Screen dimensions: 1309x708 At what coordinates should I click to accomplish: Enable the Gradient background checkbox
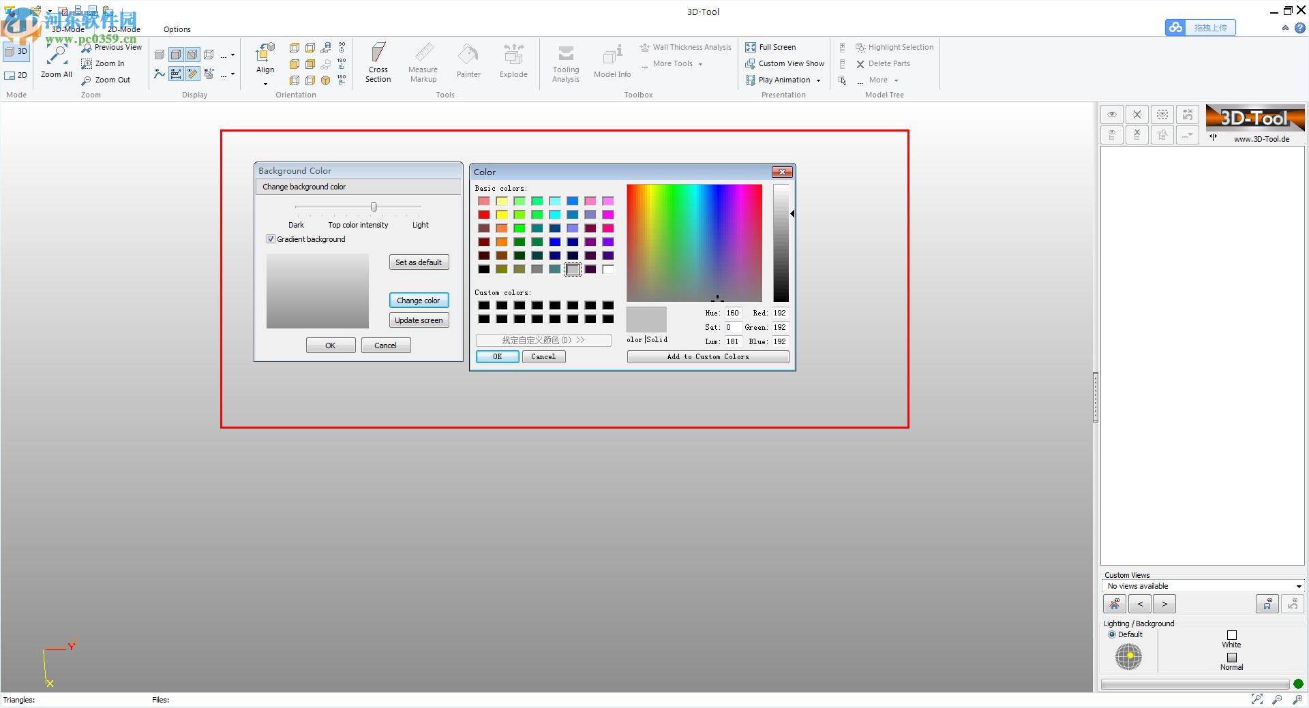click(271, 239)
